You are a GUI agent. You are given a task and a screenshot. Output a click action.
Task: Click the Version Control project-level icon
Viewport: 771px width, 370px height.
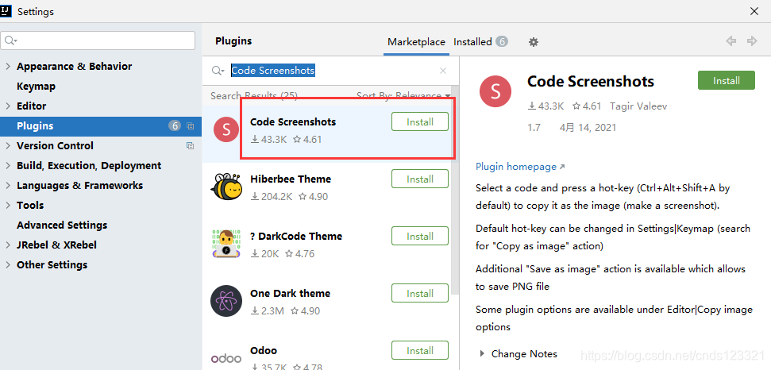click(191, 146)
